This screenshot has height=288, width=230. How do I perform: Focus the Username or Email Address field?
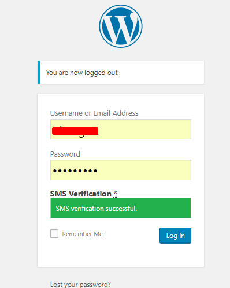pyautogui.click(x=121, y=129)
